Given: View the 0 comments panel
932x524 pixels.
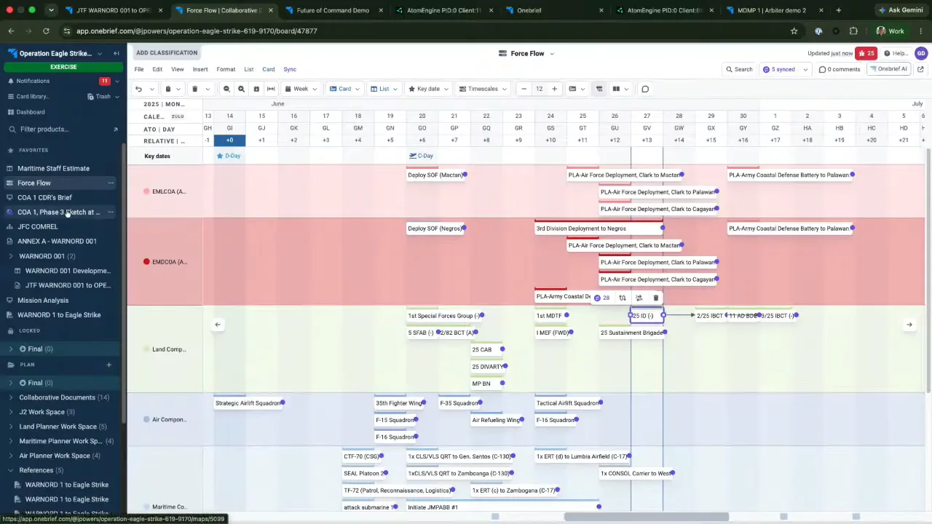Looking at the screenshot, I should pyautogui.click(x=840, y=69).
